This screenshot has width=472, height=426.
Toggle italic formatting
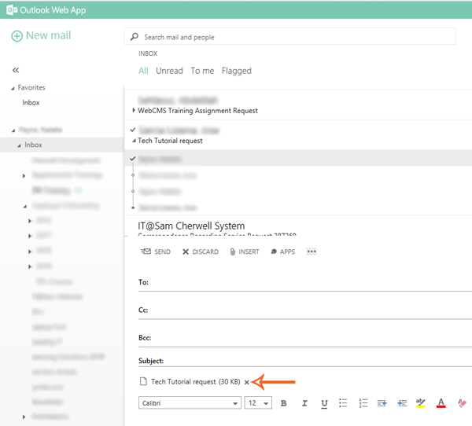[x=304, y=403]
